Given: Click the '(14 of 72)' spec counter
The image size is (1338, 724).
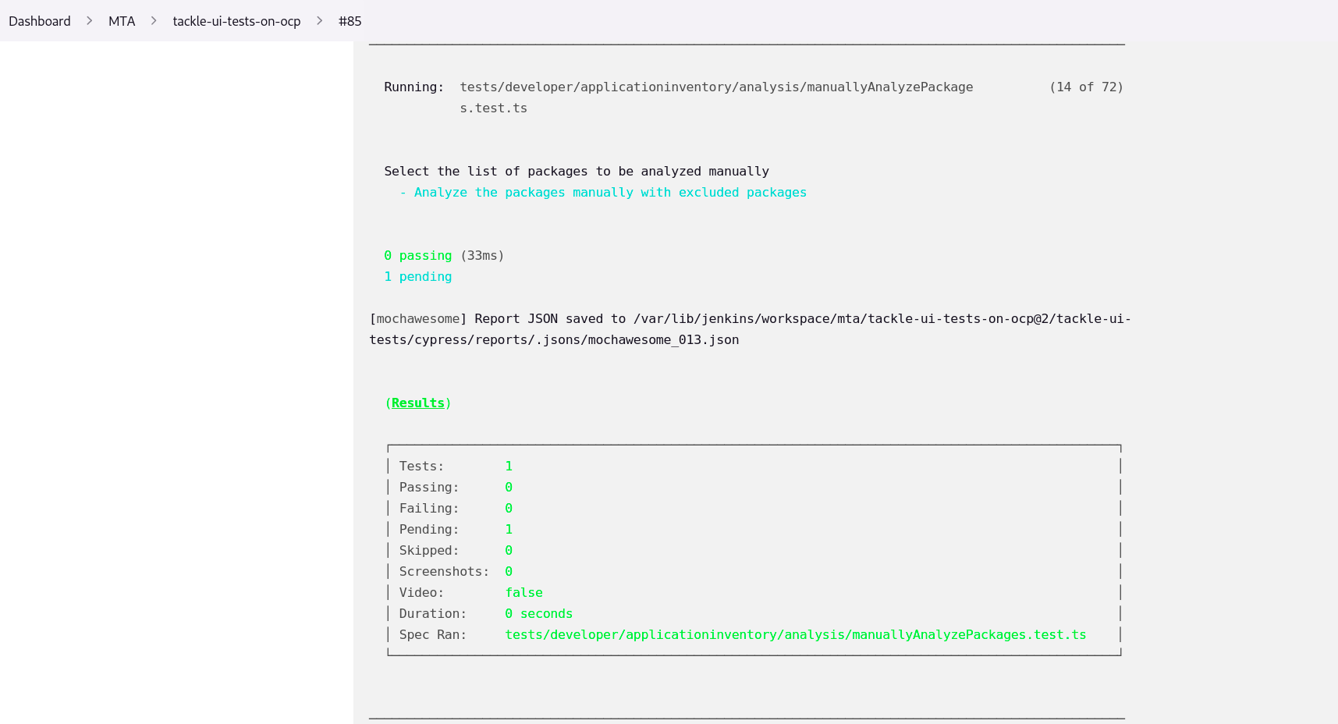Looking at the screenshot, I should pyautogui.click(x=1086, y=87).
